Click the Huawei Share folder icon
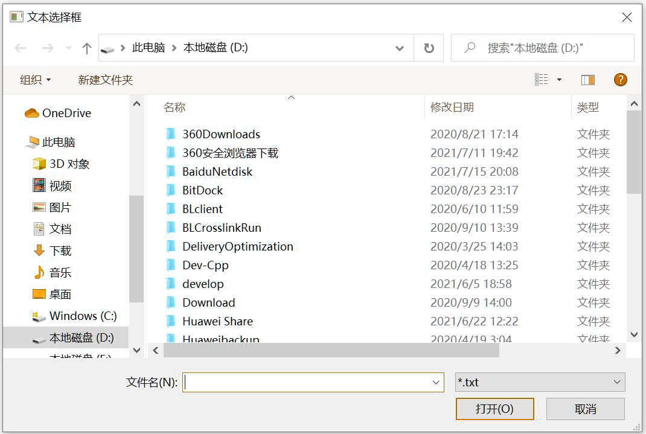The image size is (646, 434). [171, 321]
